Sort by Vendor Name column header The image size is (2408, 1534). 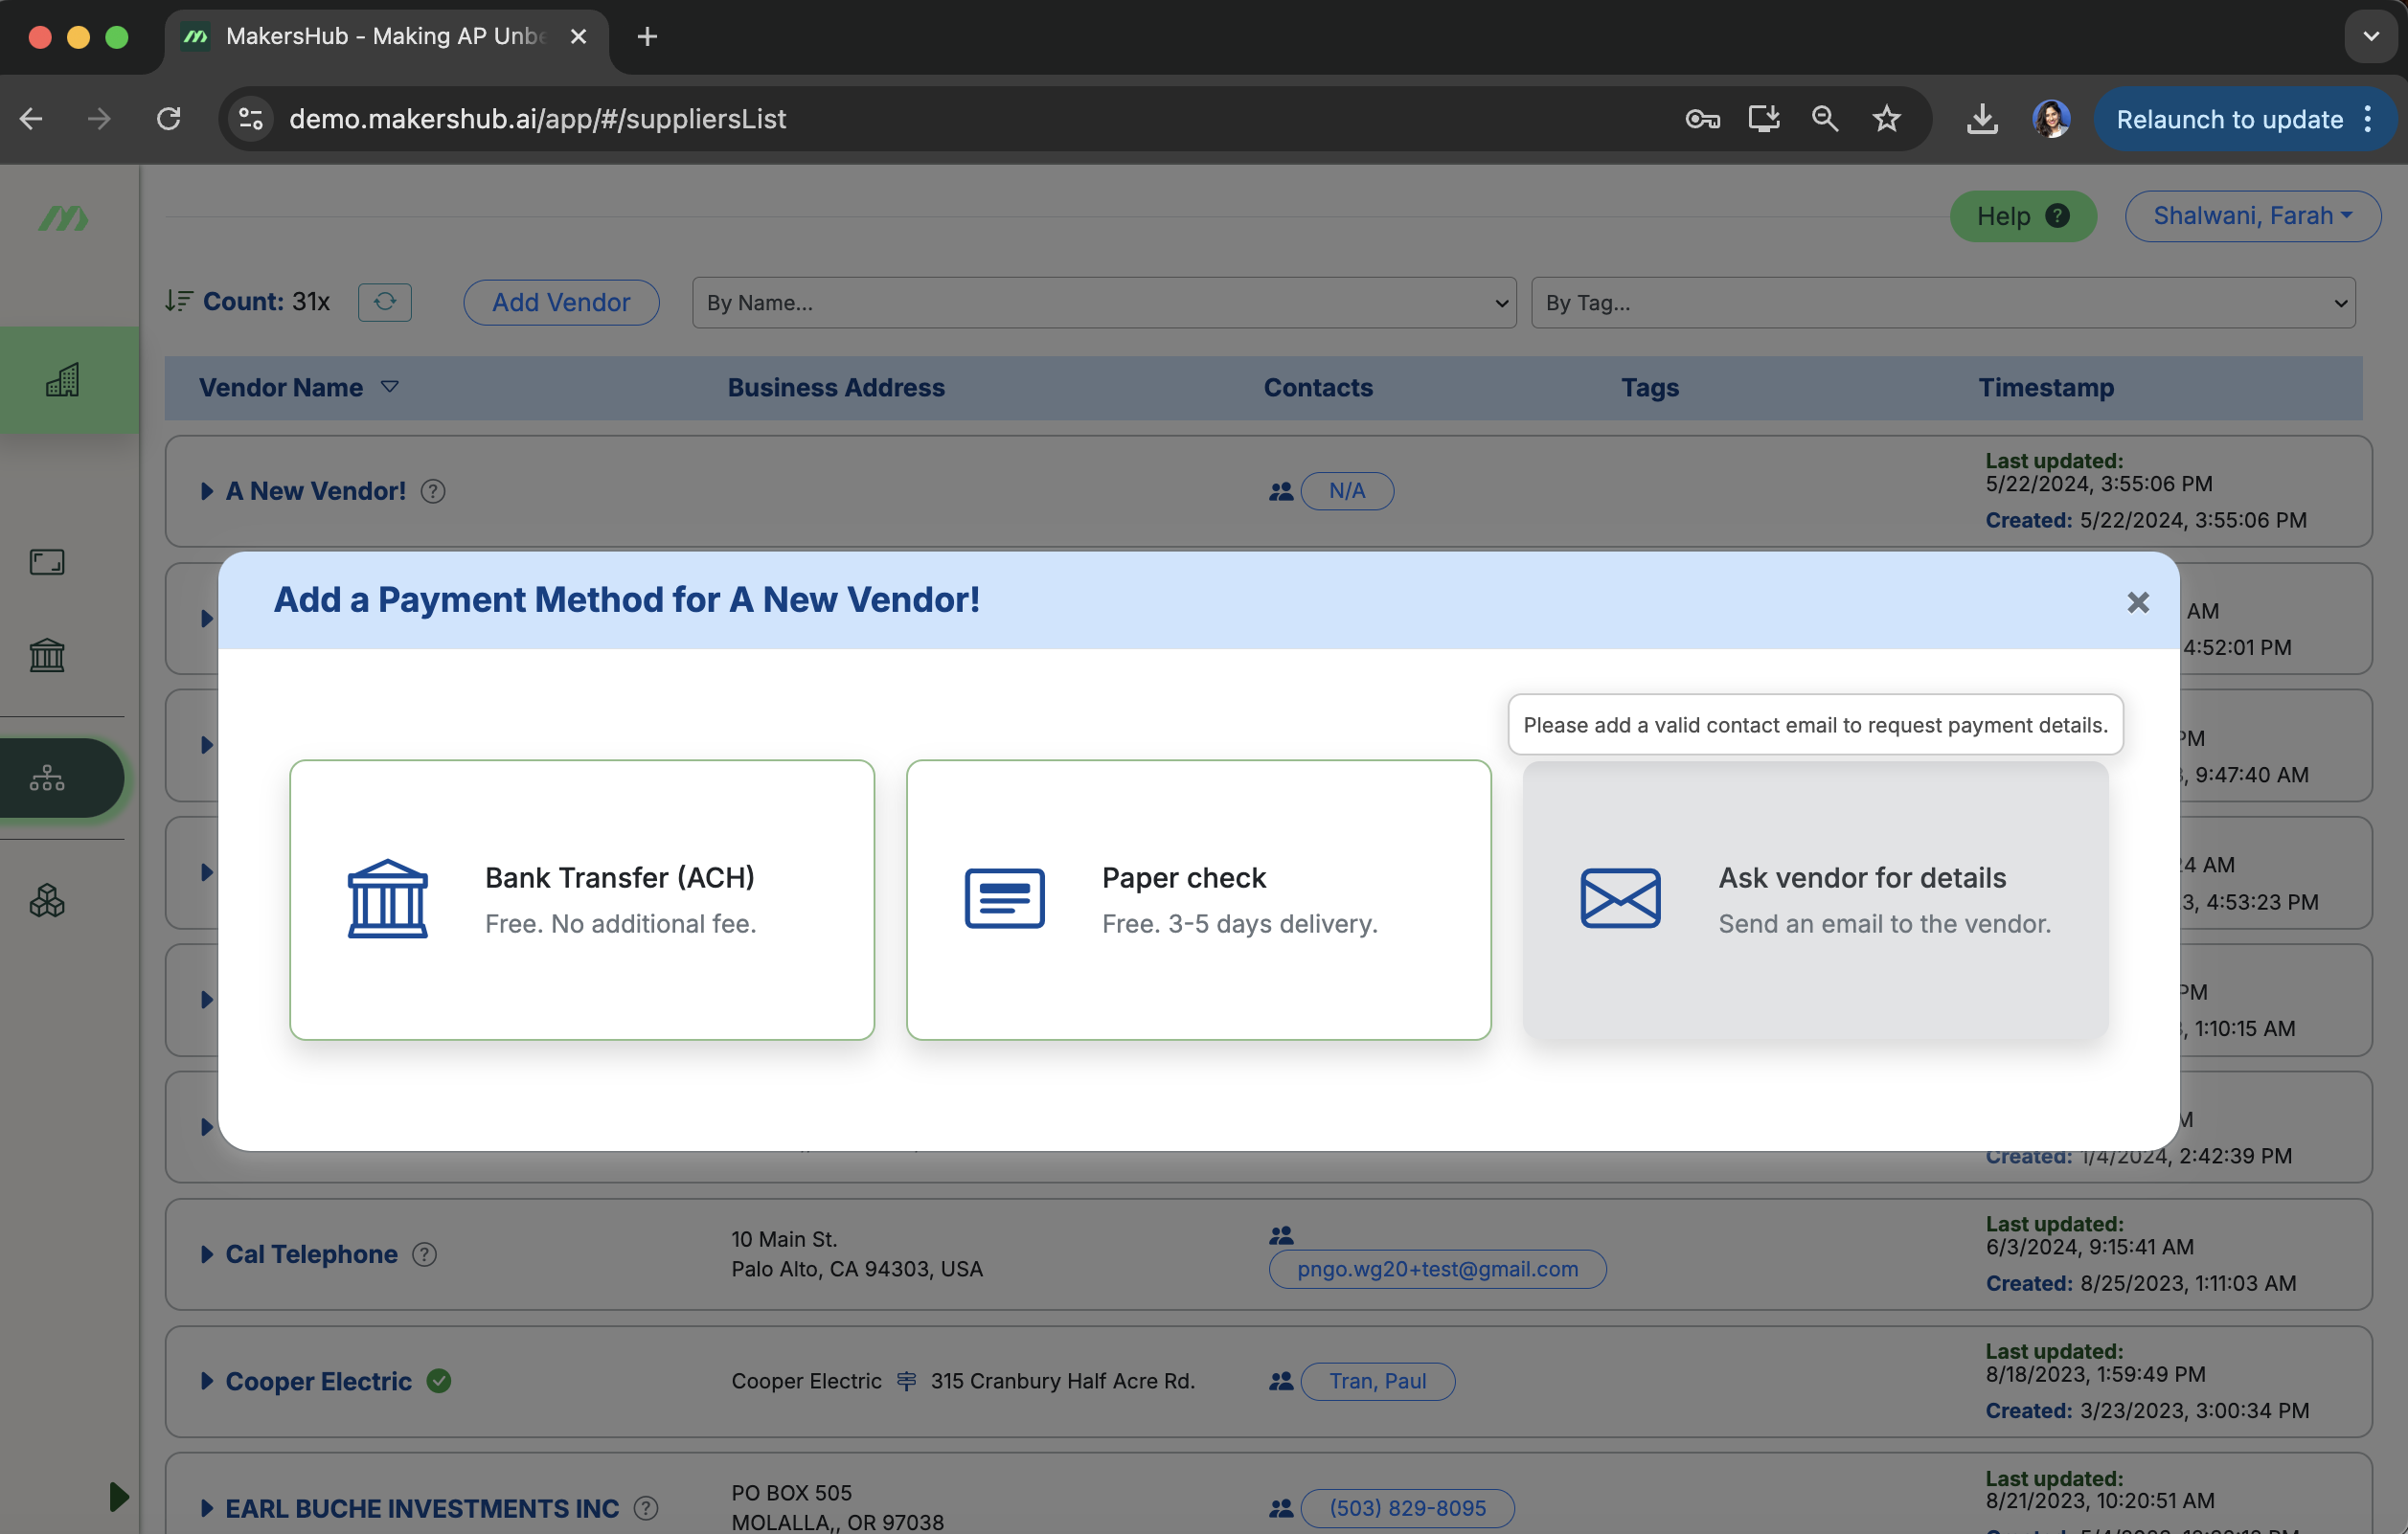coord(281,388)
